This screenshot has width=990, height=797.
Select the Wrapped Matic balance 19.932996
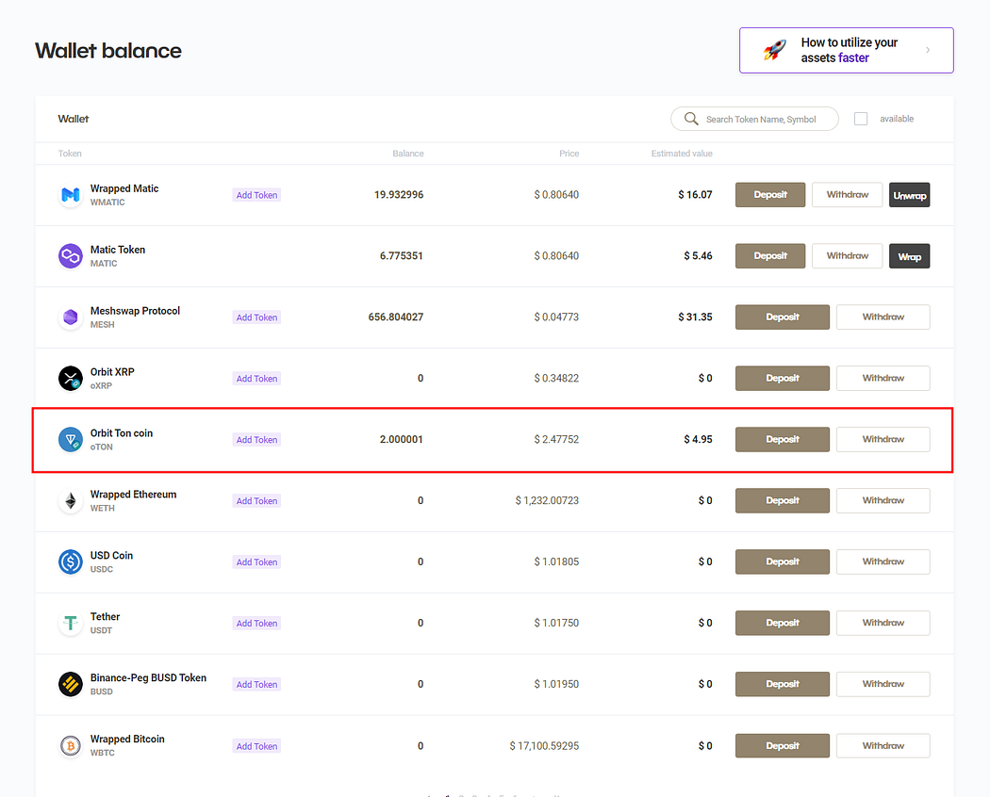pos(399,195)
